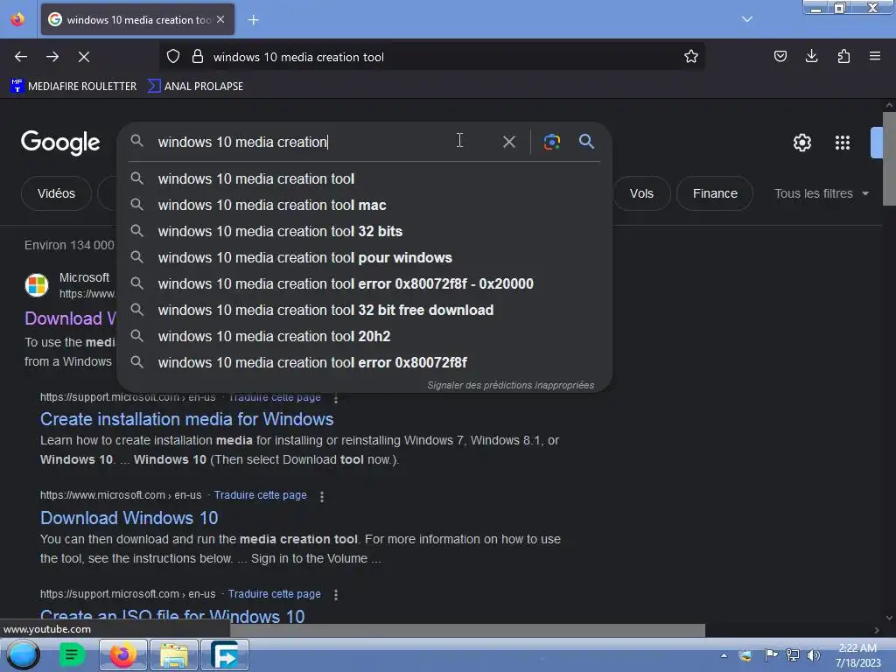Submit search with the blue magnifier
This screenshot has height=672, width=896.
point(586,142)
